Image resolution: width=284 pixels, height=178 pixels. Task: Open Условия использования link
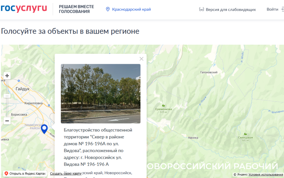[x=265, y=175]
